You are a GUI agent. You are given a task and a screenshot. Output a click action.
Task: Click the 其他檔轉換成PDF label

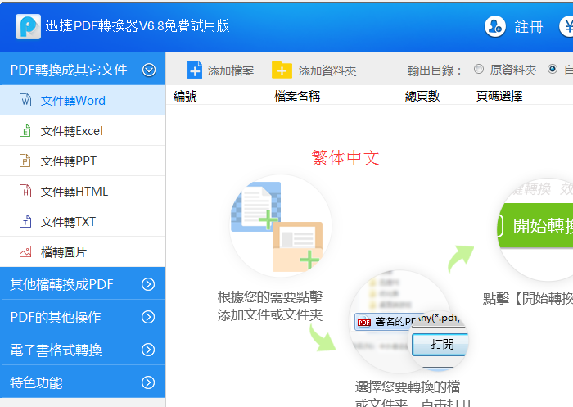(61, 284)
